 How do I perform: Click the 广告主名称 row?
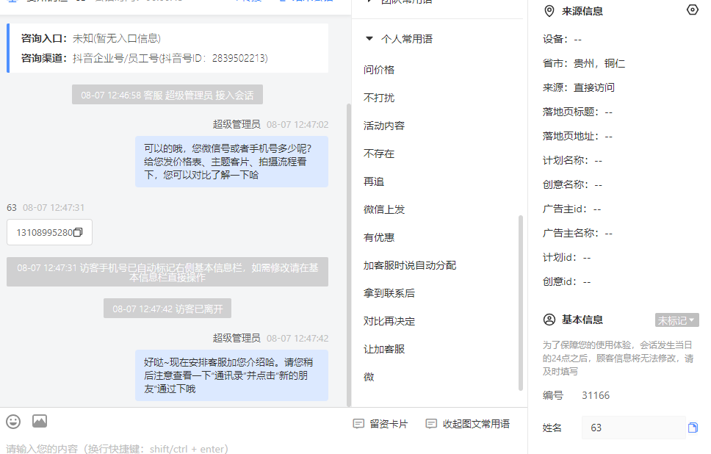577,233
